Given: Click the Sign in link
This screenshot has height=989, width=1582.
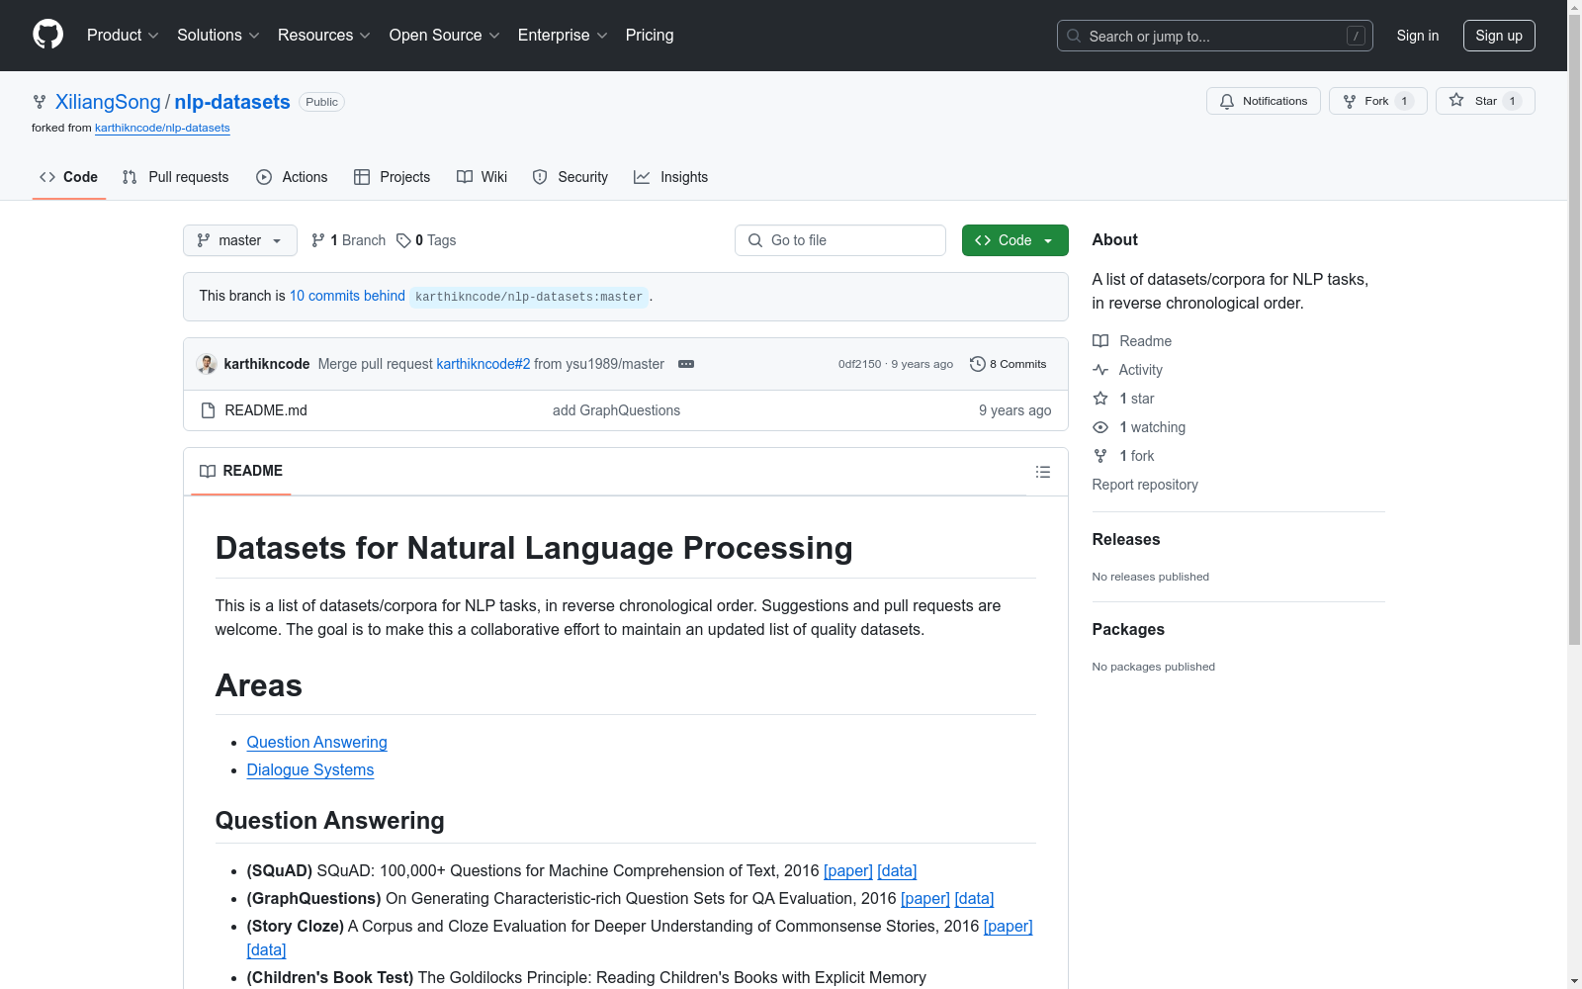Looking at the screenshot, I should pos(1418,36).
